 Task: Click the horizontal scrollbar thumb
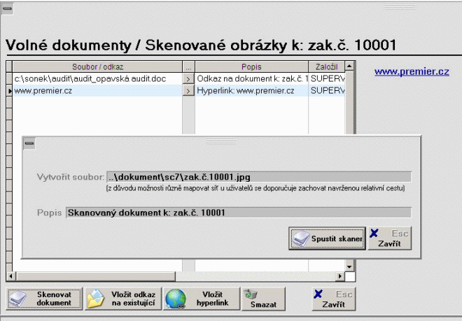point(96,276)
